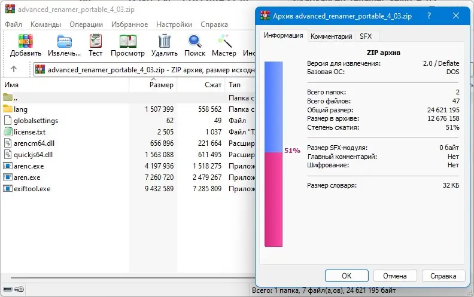This screenshot has width=474, height=297.
Task: Click the size value '9 432 589'
Action: click(159, 189)
